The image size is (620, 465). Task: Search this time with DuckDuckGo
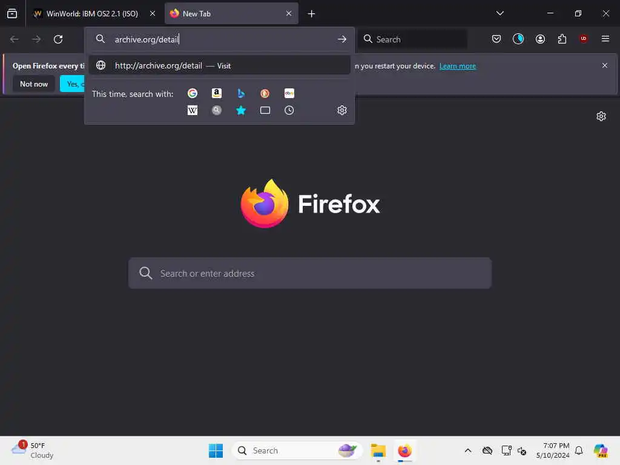pyautogui.click(x=265, y=93)
